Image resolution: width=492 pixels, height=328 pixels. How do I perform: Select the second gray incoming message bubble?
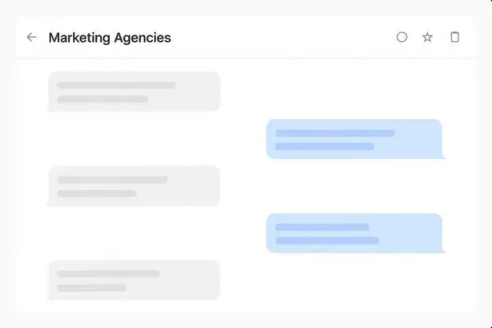pyautogui.click(x=134, y=186)
